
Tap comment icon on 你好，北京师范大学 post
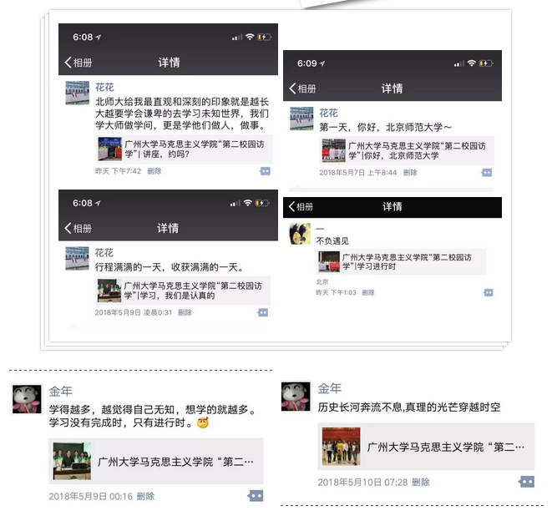(487, 173)
